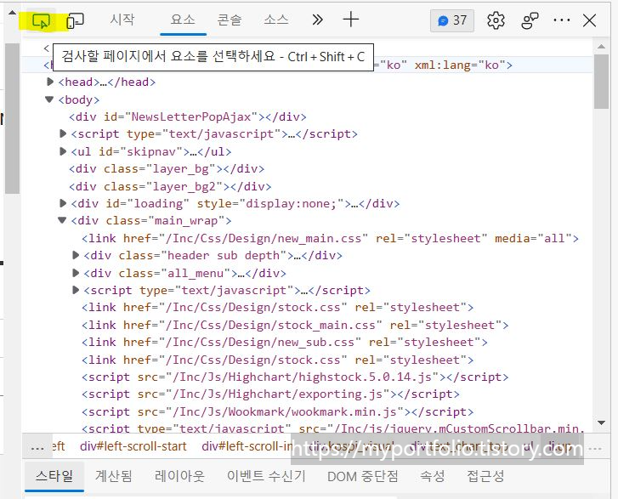Expand the all_menu div node
The image size is (618, 499).
coord(76,273)
